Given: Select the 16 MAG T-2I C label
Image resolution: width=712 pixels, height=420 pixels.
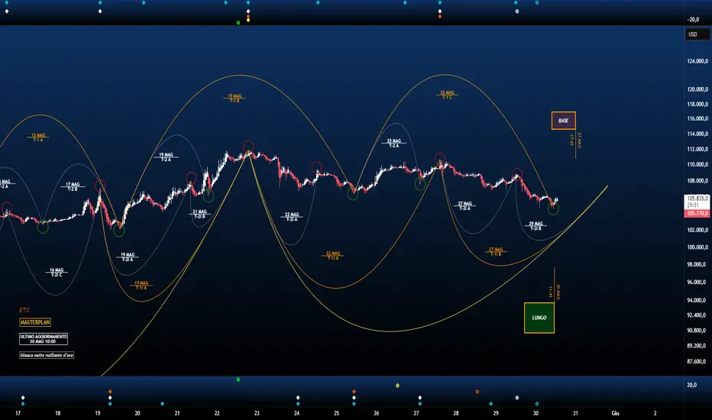Looking at the screenshot, I should [57, 273].
